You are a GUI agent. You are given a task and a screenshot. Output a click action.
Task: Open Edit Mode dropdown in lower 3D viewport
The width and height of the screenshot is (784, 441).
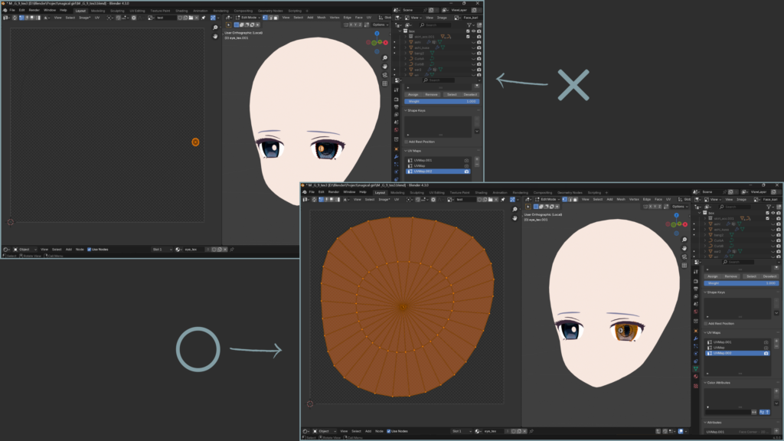[x=548, y=199]
